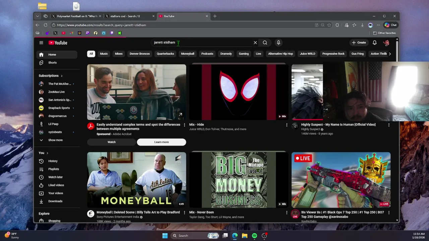Click Watch button on Adobe ad
This screenshot has height=241, width=429.
[112, 142]
